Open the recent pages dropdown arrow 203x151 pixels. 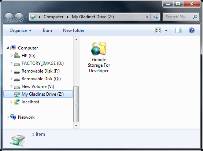26,17
